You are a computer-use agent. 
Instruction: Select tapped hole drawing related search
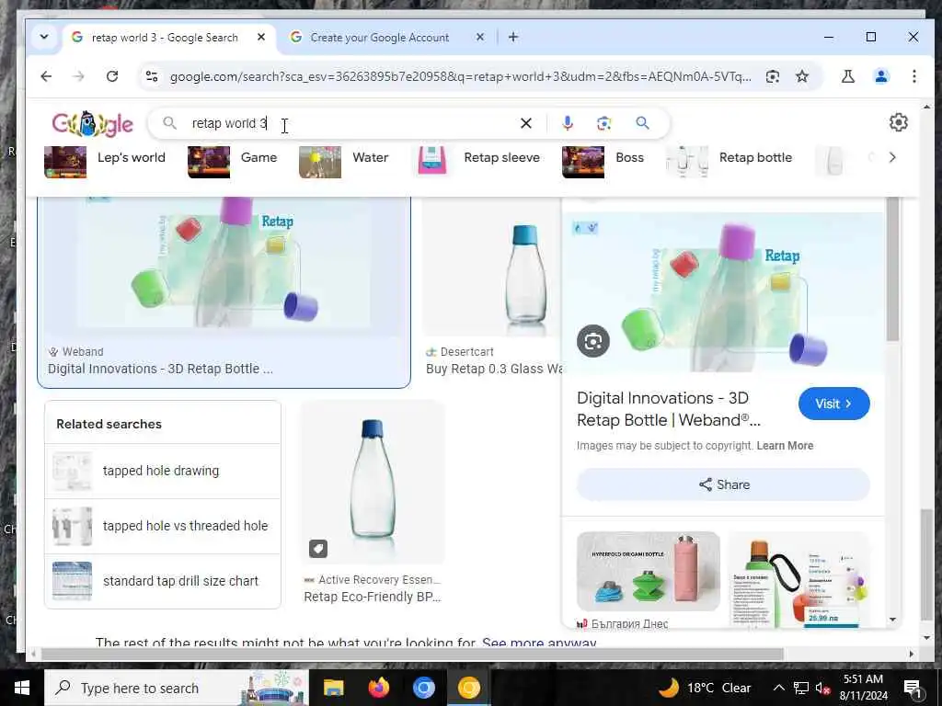click(x=162, y=471)
